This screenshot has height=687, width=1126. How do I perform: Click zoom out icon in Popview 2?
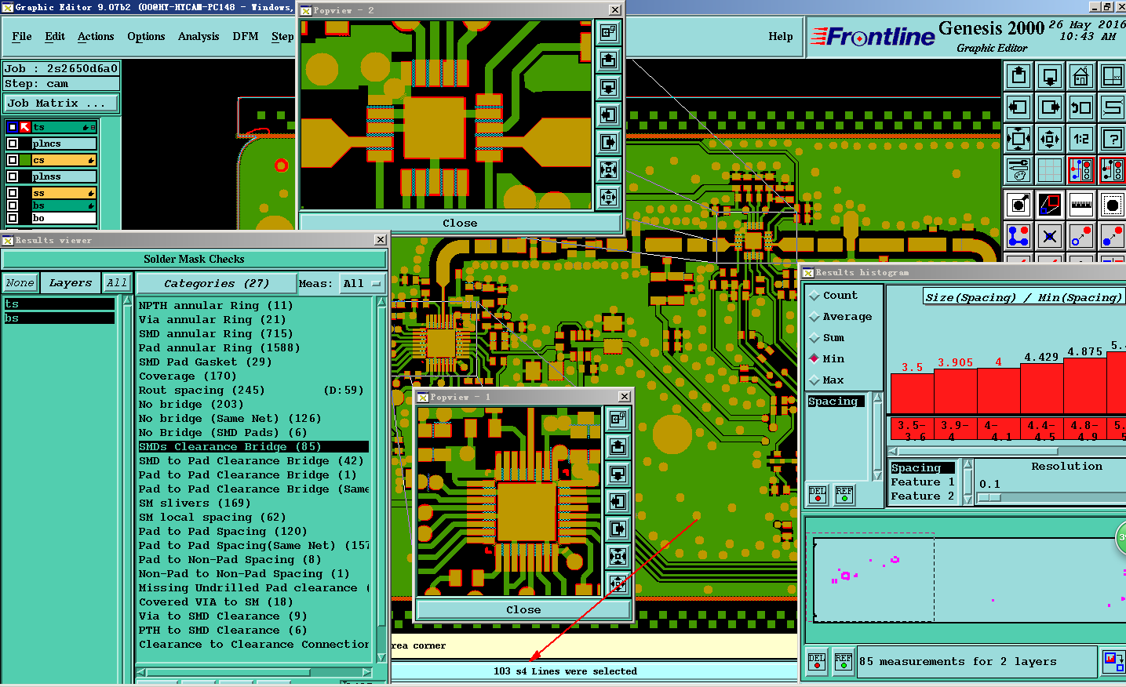point(609,197)
